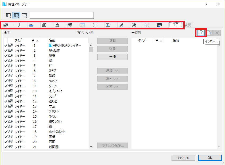Select the ARCHICAD レイヤー row
This screenshot has height=165, width=225.
(x=46, y=45)
